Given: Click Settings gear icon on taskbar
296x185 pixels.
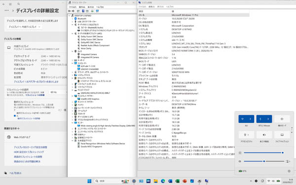Looking at the screenshot, I should 134,181.
